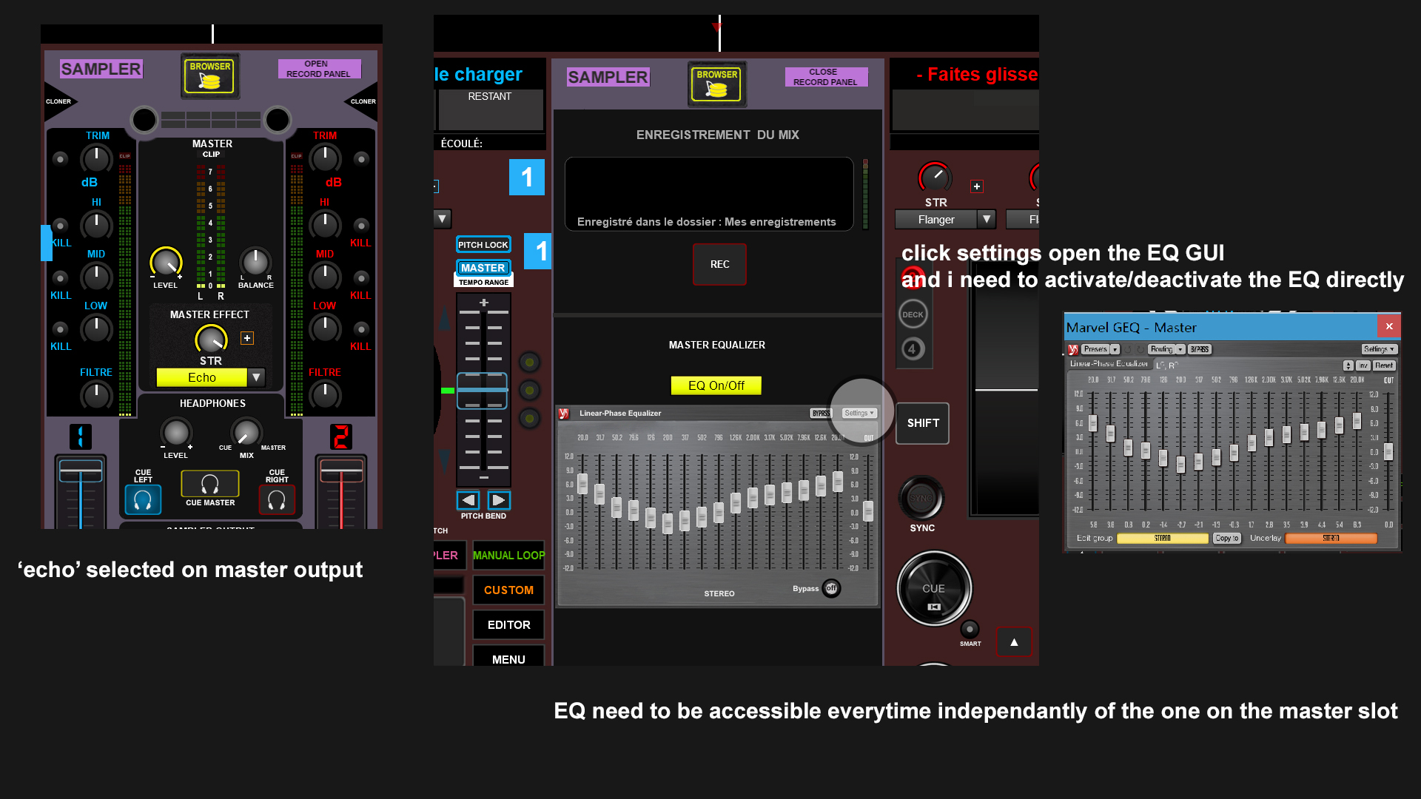Click the pitch slider handle

tap(482, 391)
